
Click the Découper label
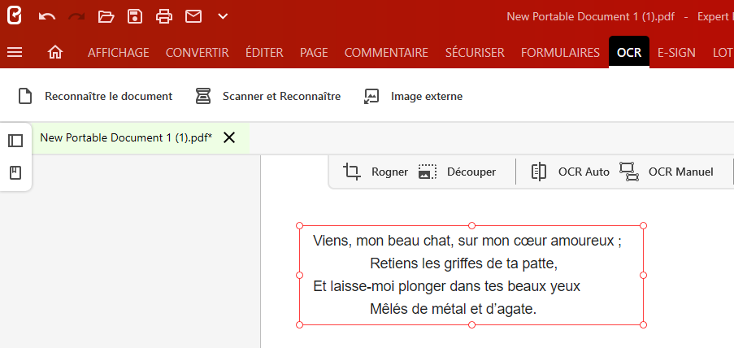[x=471, y=172]
